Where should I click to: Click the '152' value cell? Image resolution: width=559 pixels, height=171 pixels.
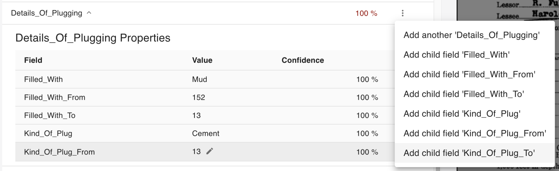coord(199,97)
